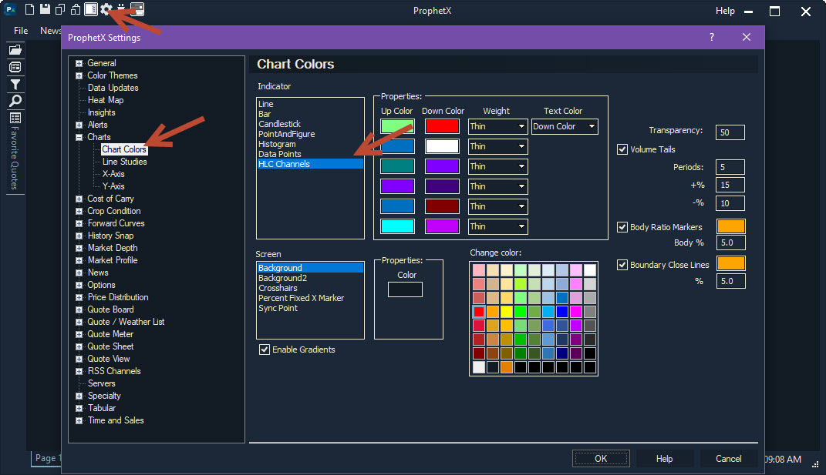The image size is (826, 475).
Task: Click the +% input field showing 15
Action: pyautogui.click(x=730, y=186)
